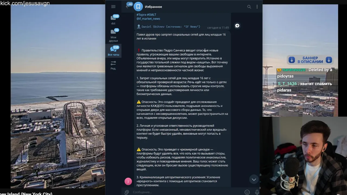Open the Избранное saved messages avatar
Viewport: 347px width, 195px height.
(x=138, y=6)
